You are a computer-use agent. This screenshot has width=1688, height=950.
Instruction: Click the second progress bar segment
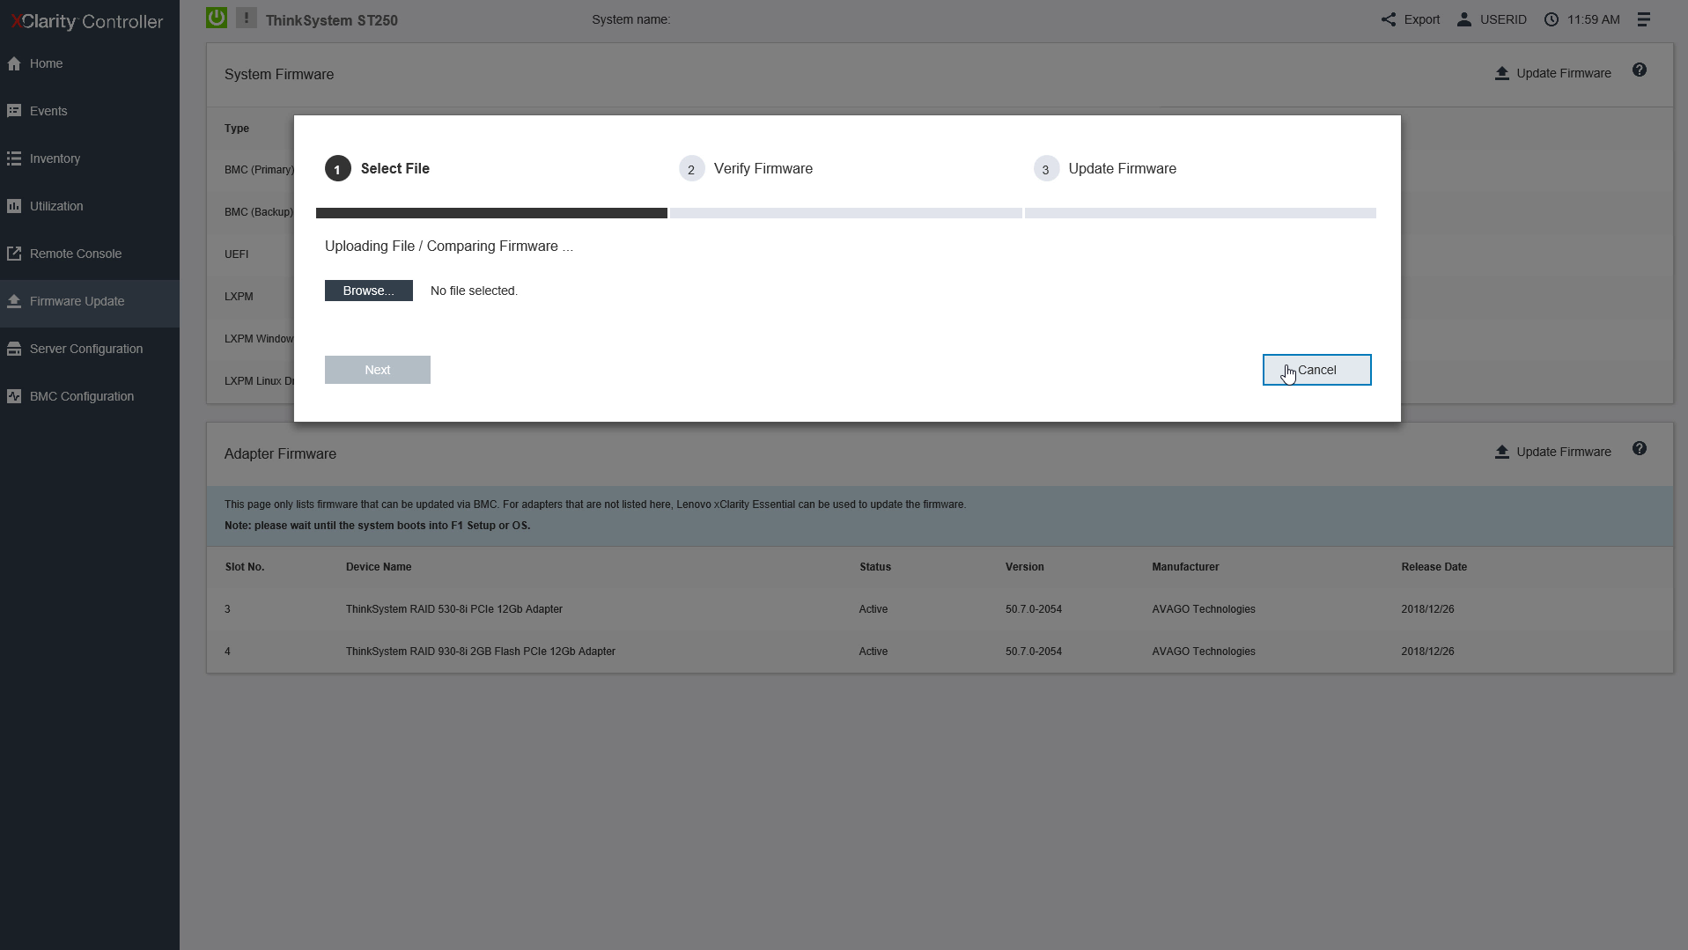coord(845,213)
